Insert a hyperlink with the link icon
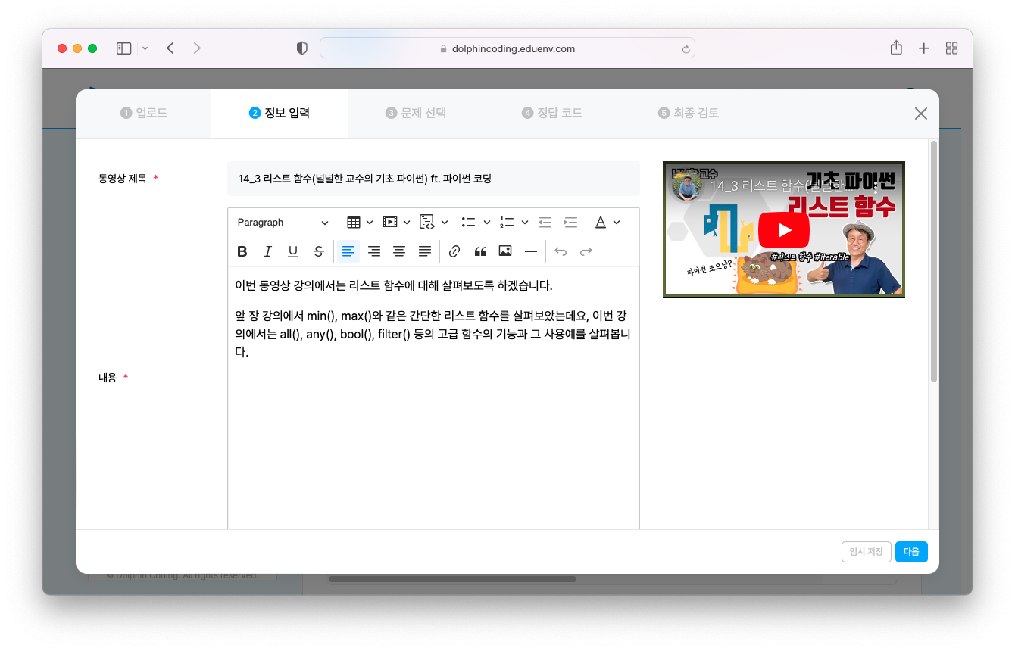Screen dimensions: 1015x651 coord(454,251)
